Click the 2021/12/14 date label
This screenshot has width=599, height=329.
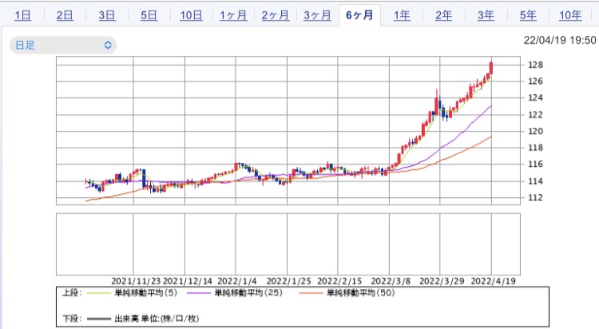[188, 281]
